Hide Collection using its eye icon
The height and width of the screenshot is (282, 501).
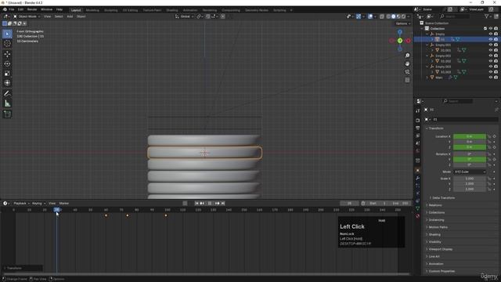click(x=491, y=28)
